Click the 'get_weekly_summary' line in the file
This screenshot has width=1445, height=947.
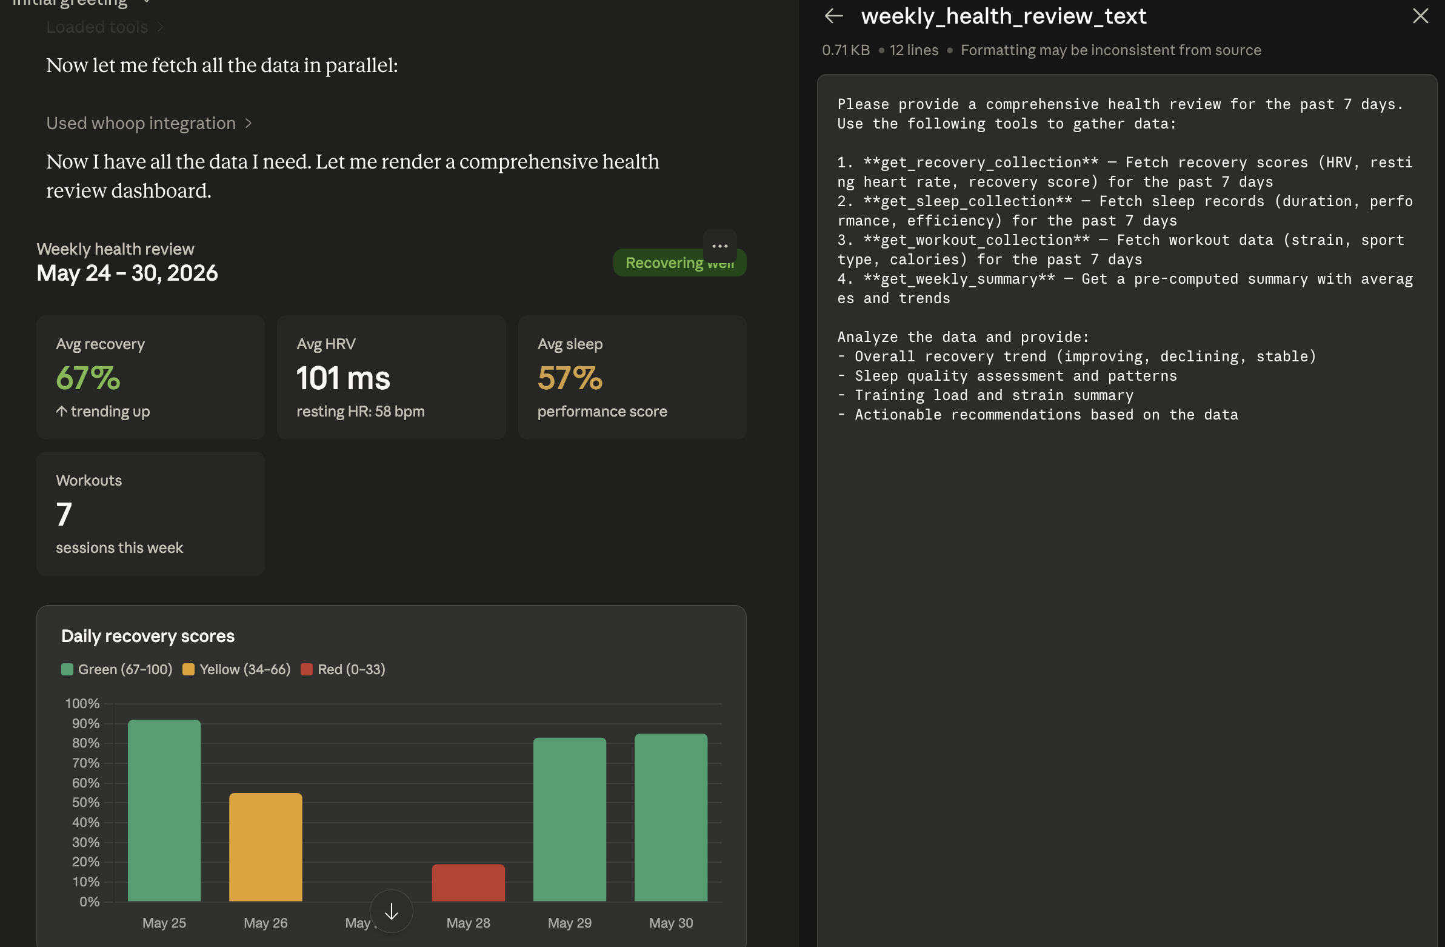(x=1125, y=289)
